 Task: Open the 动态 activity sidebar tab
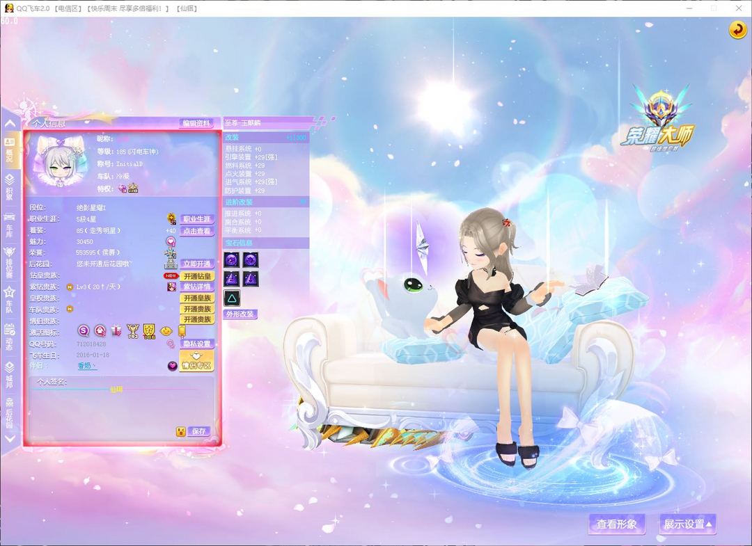coord(9,335)
